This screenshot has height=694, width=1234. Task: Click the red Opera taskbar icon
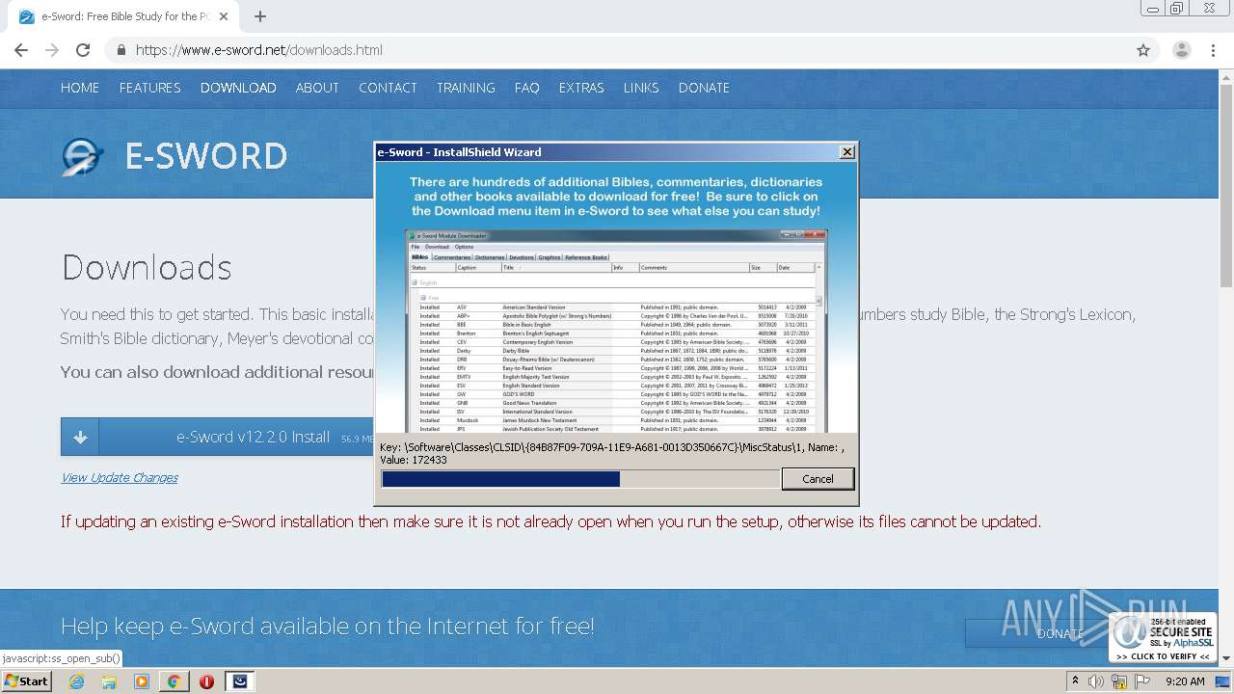(206, 681)
